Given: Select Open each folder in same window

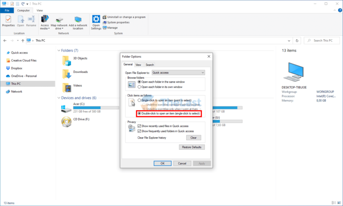Looking at the screenshot, I should click(139, 82).
